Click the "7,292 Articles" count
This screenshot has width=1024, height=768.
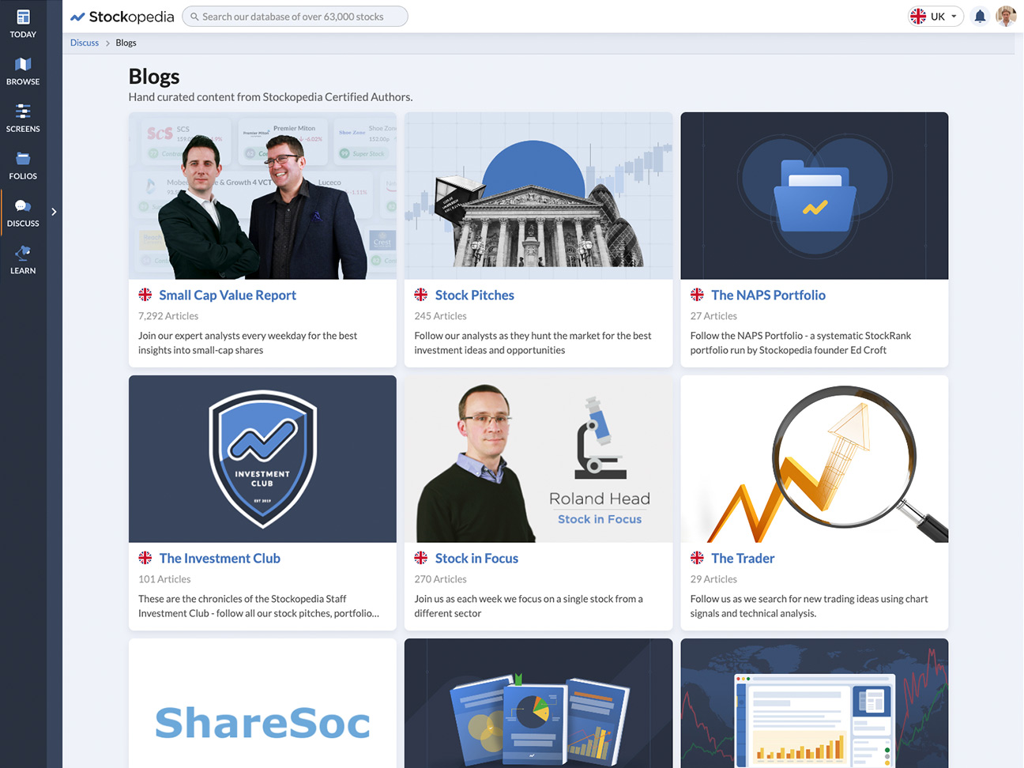168,316
